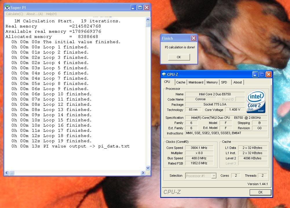The width and height of the screenshot is (290, 208).
Task: Click the CPU-Z title bar icon
Action: (164, 74)
